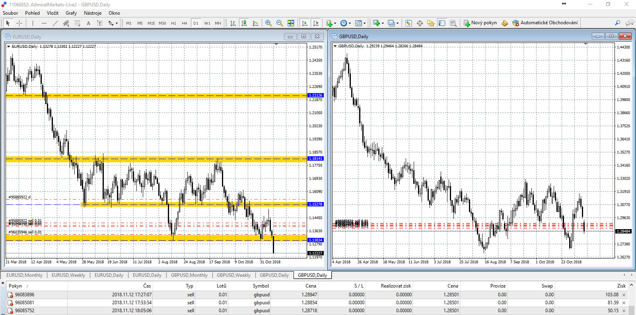This screenshot has width=636, height=315.
Task: Open the Strategy Tester icon
Action: tap(453, 23)
